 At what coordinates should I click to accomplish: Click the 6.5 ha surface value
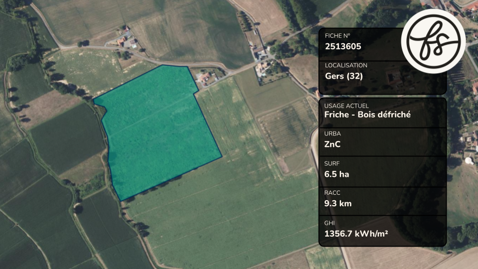[x=337, y=174]
